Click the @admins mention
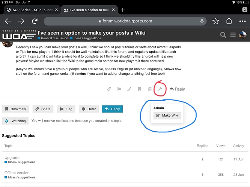The width and height of the screenshot is (250, 187). point(79,74)
